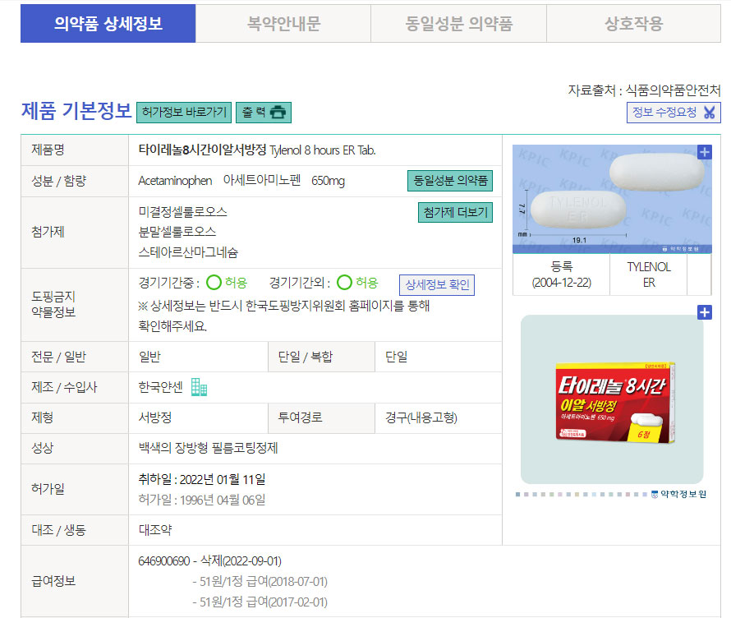Click the 도핑금지 약물정보 row label

point(53,304)
